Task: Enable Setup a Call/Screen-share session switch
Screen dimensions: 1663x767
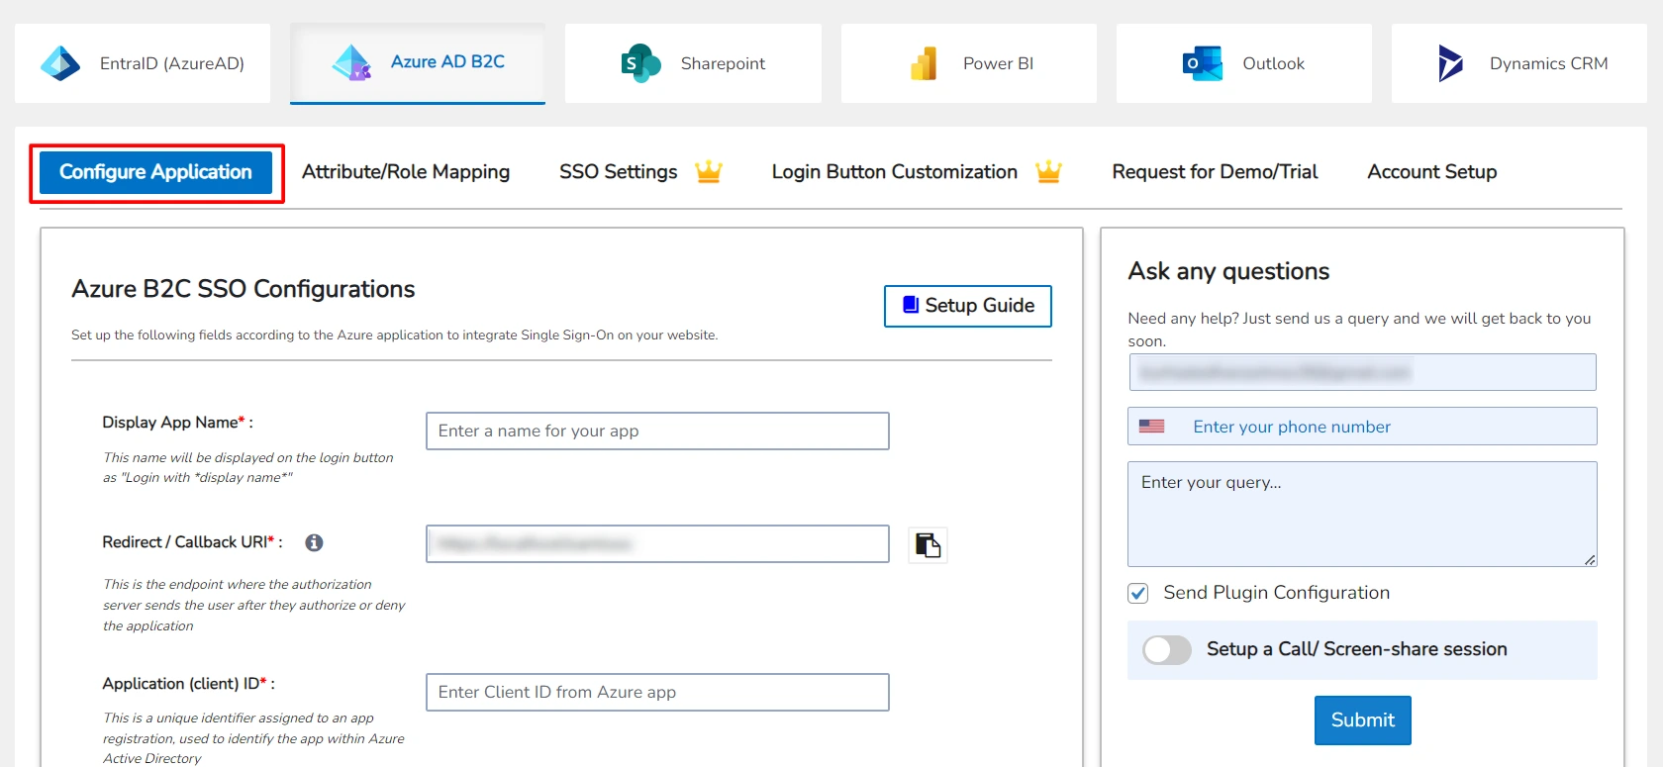Action: [1167, 650]
